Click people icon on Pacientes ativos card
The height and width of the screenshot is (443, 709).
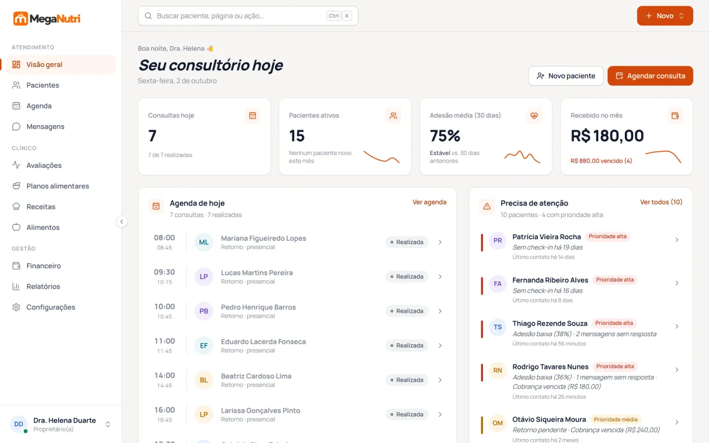click(393, 116)
